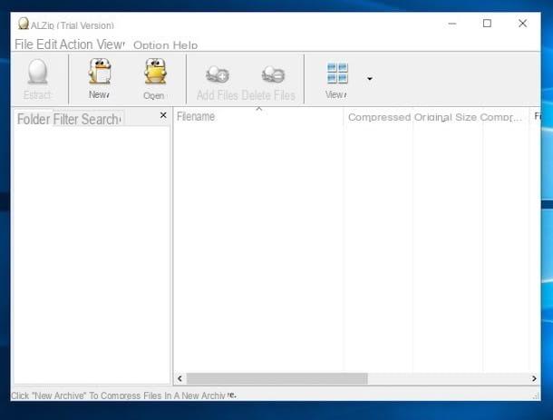This screenshot has width=553, height=420.
Task: Create a new archive with New
Action: click(x=100, y=72)
